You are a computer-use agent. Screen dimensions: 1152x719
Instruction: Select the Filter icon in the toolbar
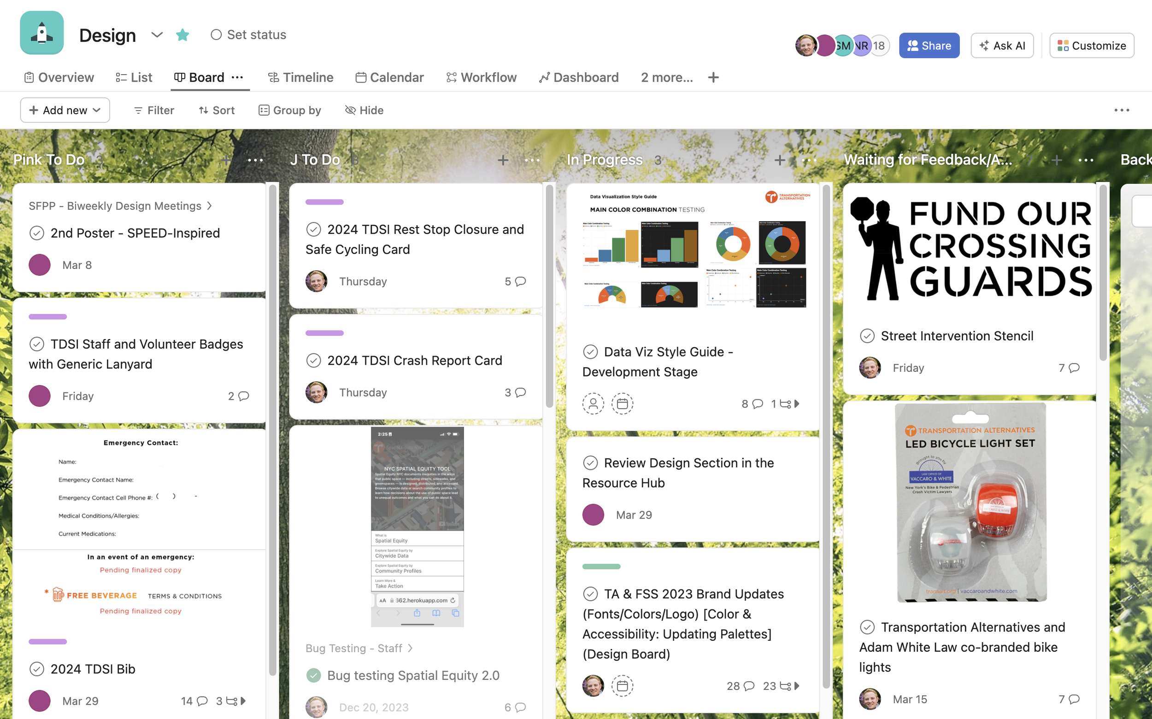138,110
